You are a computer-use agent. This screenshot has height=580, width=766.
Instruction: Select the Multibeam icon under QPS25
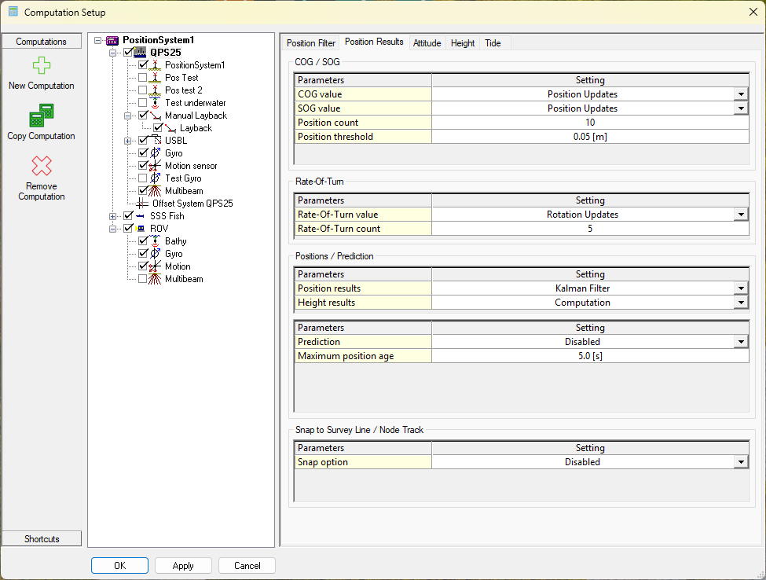156,191
